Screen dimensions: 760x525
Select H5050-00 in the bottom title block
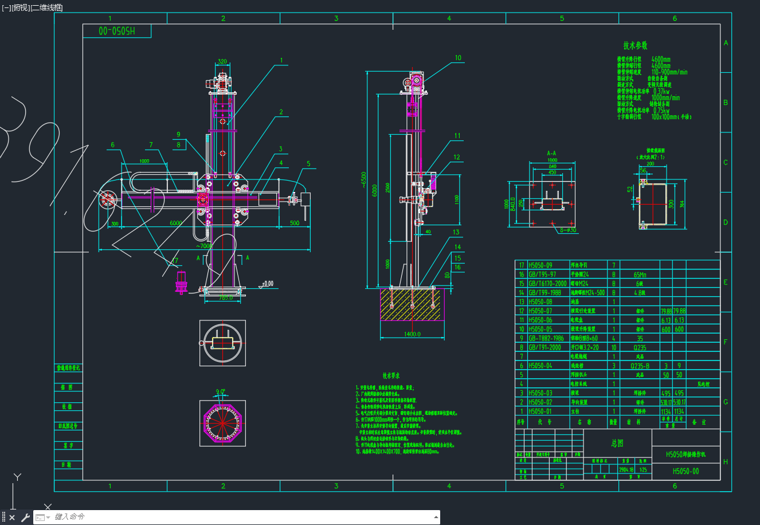coord(685,472)
